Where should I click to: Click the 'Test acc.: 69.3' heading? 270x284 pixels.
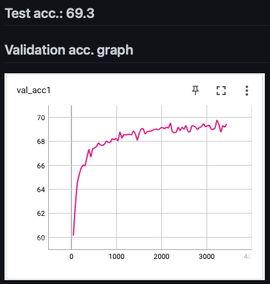(50, 13)
